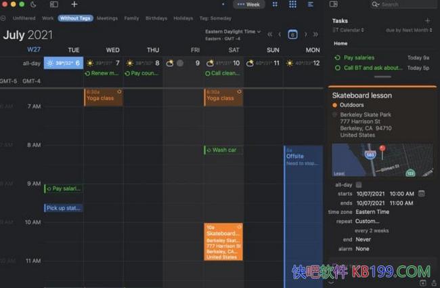
Task: Open the due by Next Month dropdown
Action: pos(410,30)
